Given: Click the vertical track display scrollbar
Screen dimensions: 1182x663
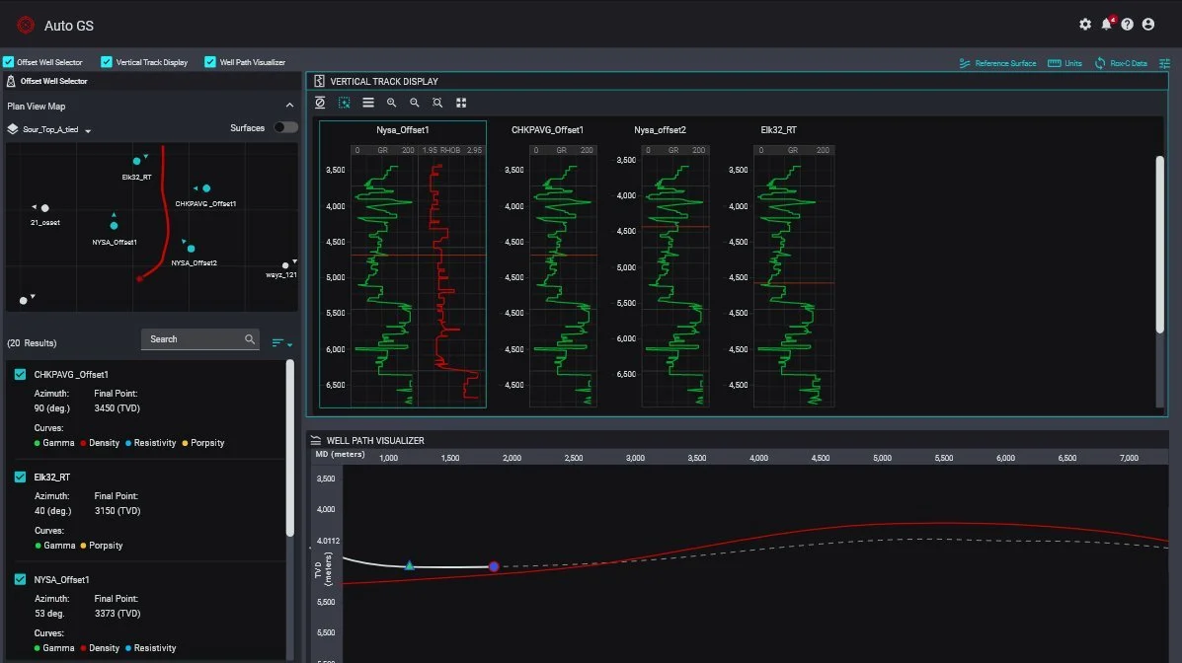Looking at the screenshot, I should (1159, 244).
